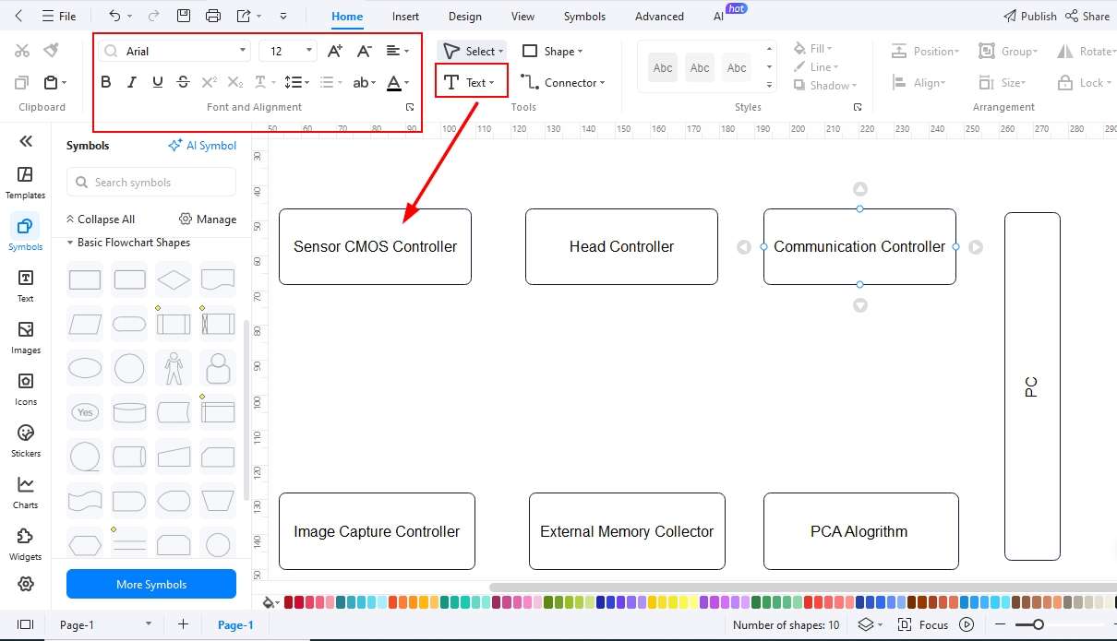
Task: Toggle bold formatting for selected text
Action: (105, 81)
